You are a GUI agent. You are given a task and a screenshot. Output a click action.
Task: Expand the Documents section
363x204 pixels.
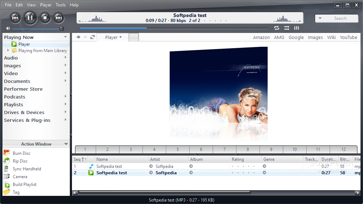[66, 81]
